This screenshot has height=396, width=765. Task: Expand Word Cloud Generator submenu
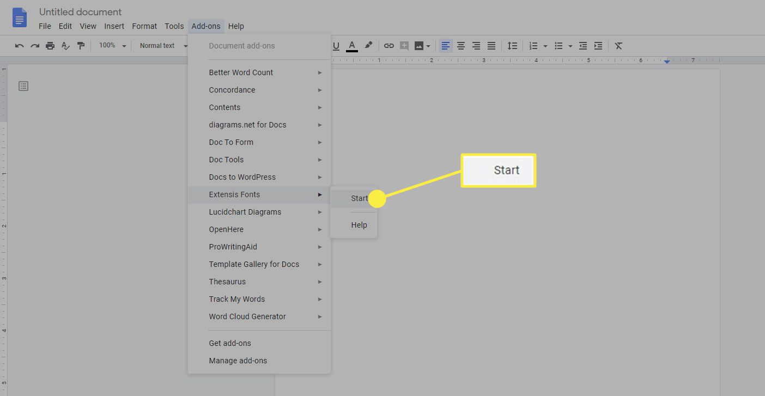259,316
